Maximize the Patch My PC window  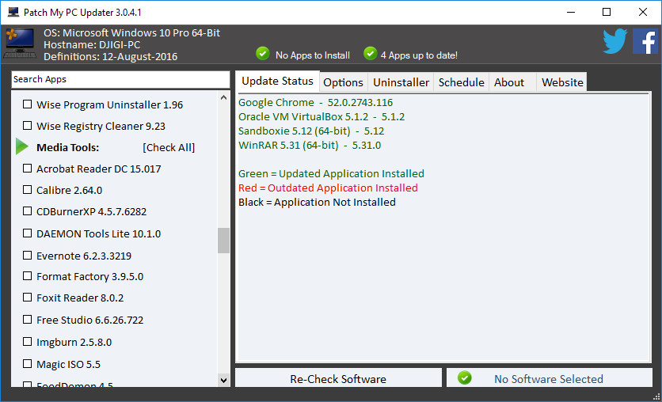[x=607, y=12]
